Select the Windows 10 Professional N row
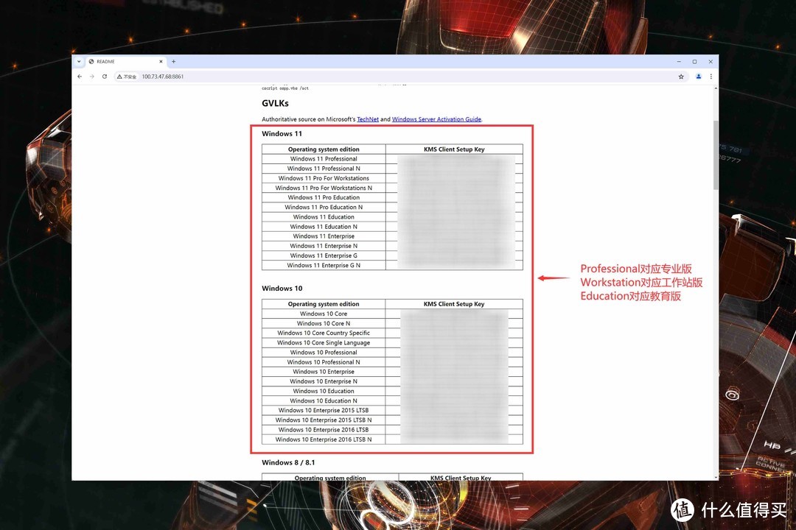This screenshot has height=530, width=796. pos(392,362)
